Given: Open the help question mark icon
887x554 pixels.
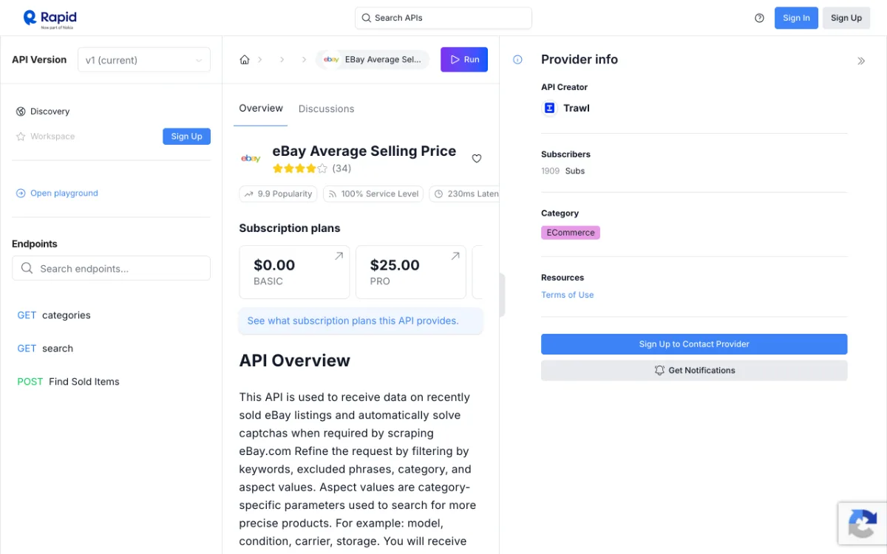Looking at the screenshot, I should (x=759, y=18).
